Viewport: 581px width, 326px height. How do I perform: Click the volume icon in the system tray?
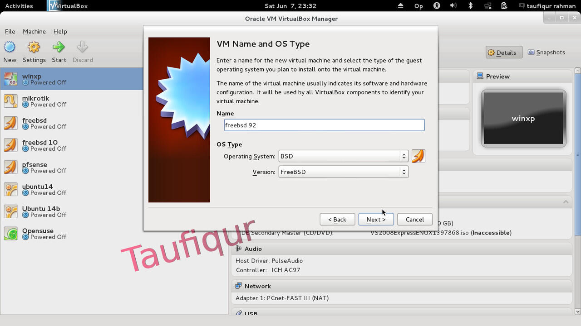pyautogui.click(x=454, y=6)
